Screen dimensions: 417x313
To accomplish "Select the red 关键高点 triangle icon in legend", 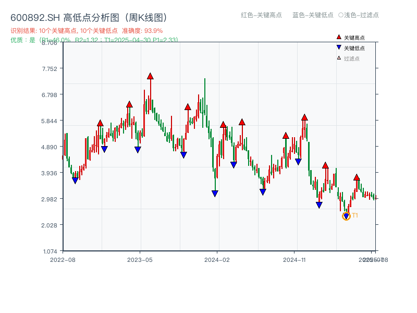I will [x=339, y=37].
